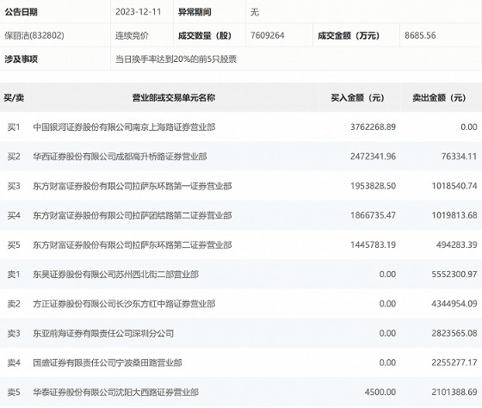Click 东方财富证券拉萨东环路第一证券营业部
This screenshot has width=482, height=408.
click(133, 186)
